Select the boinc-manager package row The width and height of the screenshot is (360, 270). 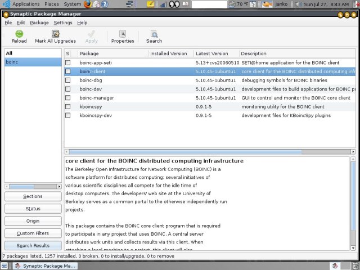tap(210, 98)
